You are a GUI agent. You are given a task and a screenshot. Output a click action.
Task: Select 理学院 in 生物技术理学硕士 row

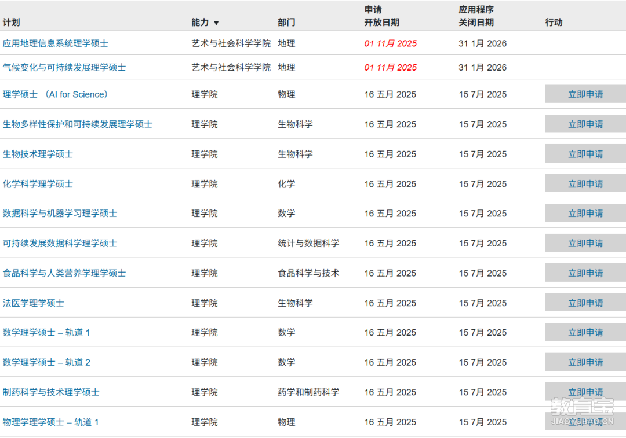pyautogui.click(x=205, y=154)
